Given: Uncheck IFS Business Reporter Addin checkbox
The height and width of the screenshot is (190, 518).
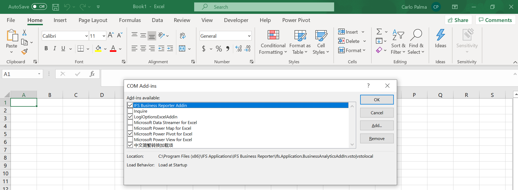Looking at the screenshot, I should (130, 105).
